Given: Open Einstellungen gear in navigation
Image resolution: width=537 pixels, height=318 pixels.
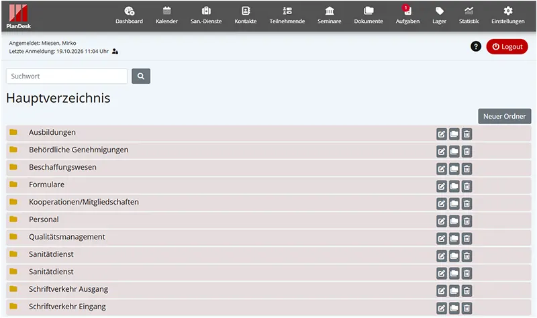Looking at the screenshot, I should coord(508,15).
